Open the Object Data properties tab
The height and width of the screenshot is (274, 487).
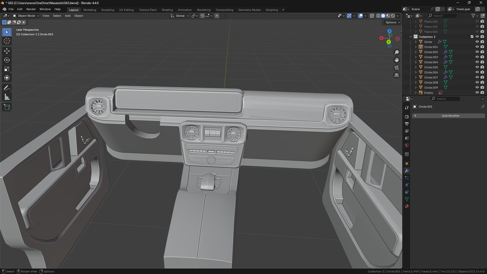(x=407, y=199)
